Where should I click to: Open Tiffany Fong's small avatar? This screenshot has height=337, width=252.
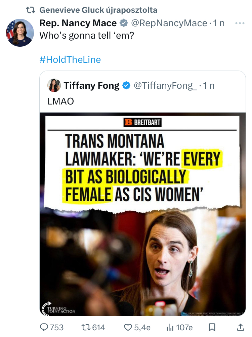coord(54,86)
